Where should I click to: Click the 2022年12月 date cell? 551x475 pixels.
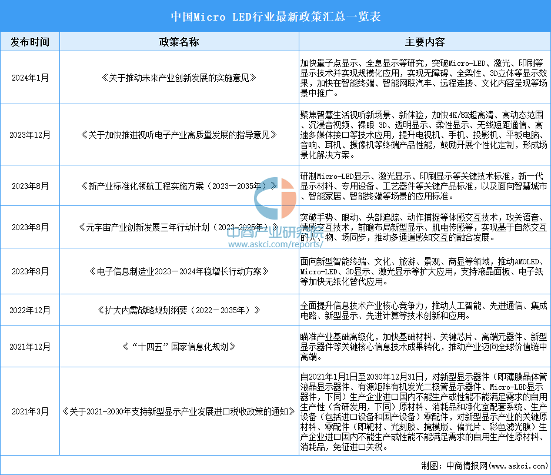point(30,310)
